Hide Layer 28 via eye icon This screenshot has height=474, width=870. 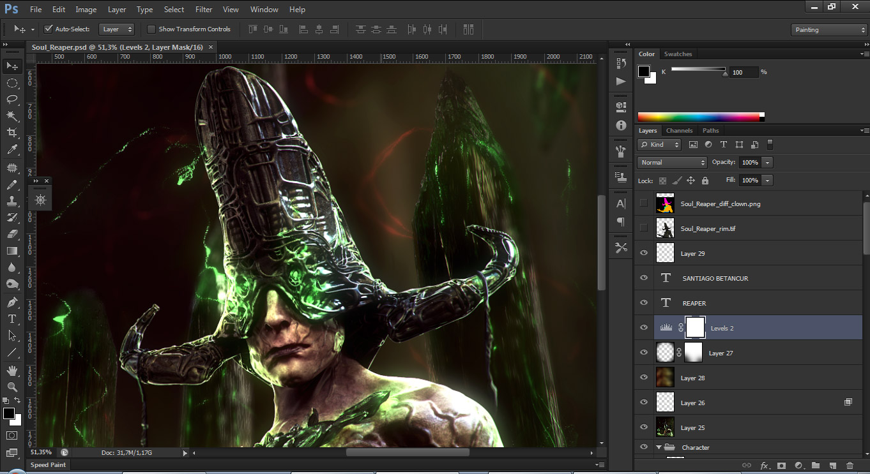click(x=644, y=378)
